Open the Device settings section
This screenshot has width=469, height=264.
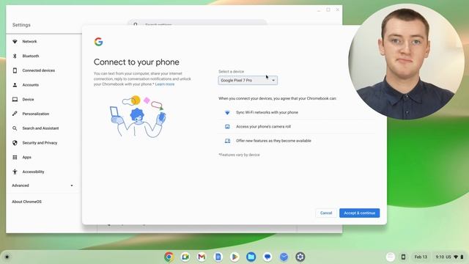[28, 100]
